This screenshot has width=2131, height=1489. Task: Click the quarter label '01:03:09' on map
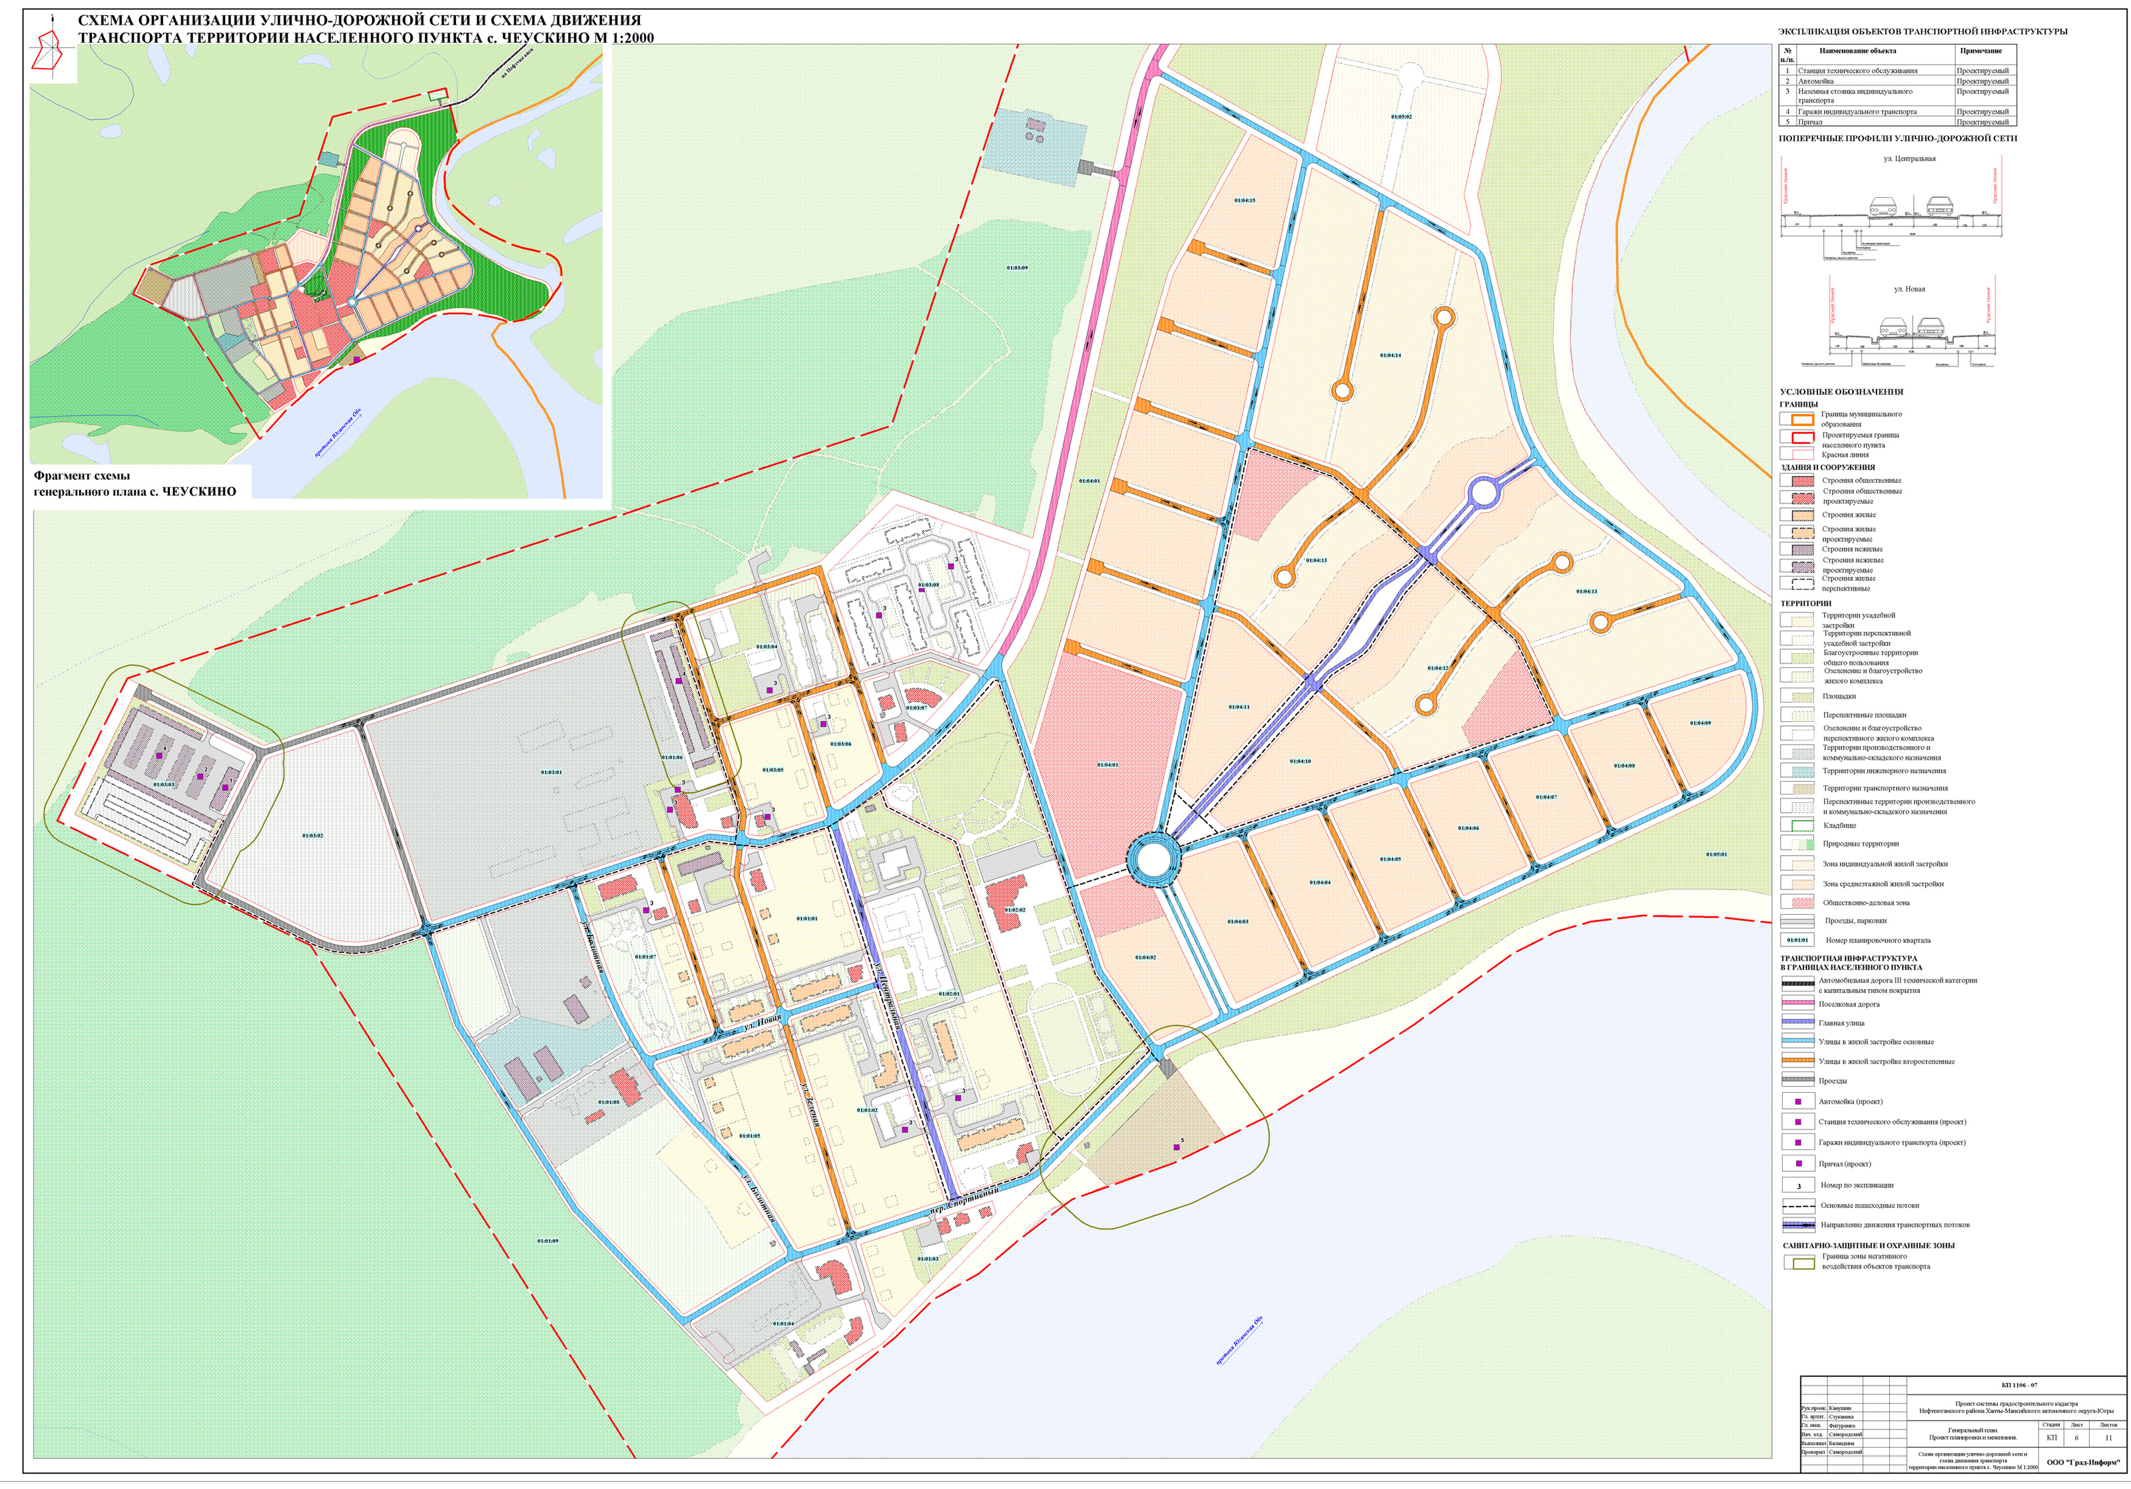coord(1018,267)
